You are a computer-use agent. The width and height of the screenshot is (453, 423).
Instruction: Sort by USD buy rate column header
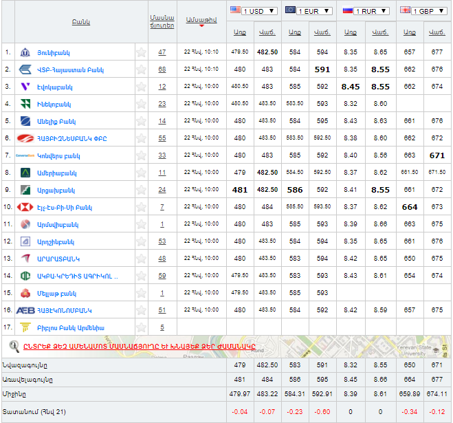(239, 32)
